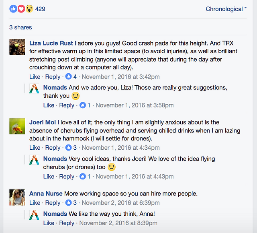Open Liza Lucie Rust's profile name
The height and width of the screenshot is (233, 257).
[x=51, y=43]
